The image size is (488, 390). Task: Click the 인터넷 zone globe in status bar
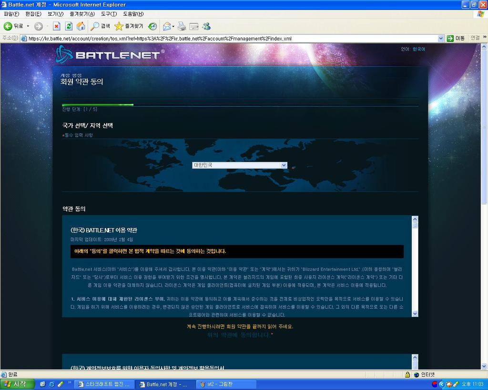pos(417,374)
